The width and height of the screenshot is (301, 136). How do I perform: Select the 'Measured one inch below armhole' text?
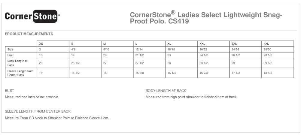[x=32, y=97]
